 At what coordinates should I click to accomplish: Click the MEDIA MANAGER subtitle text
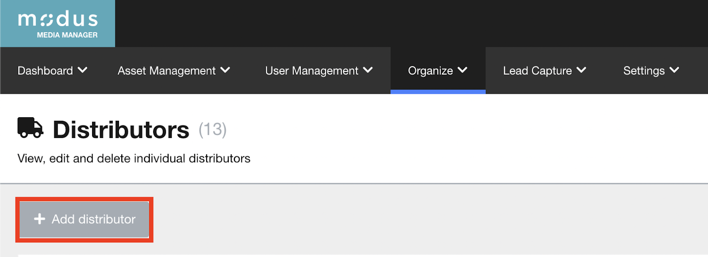(67, 35)
